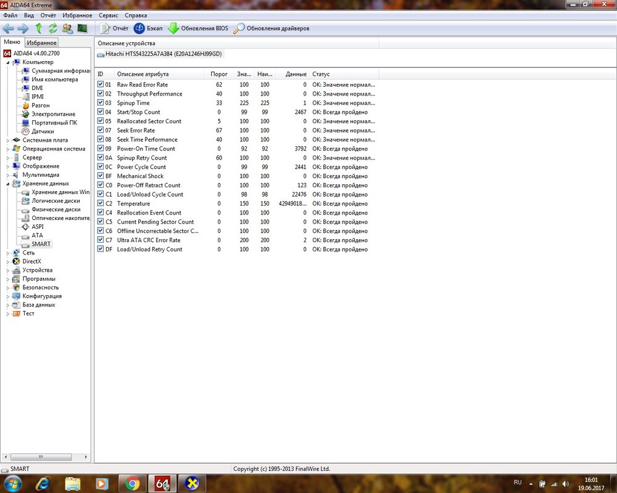Open the Разгон overclock item

[x=41, y=105]
